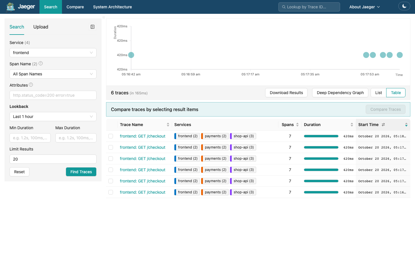Image resolution: width=415 pixels, height=259 pixels.
Task: Click the leftmost scatter plot trace dot
Action: 131,55
